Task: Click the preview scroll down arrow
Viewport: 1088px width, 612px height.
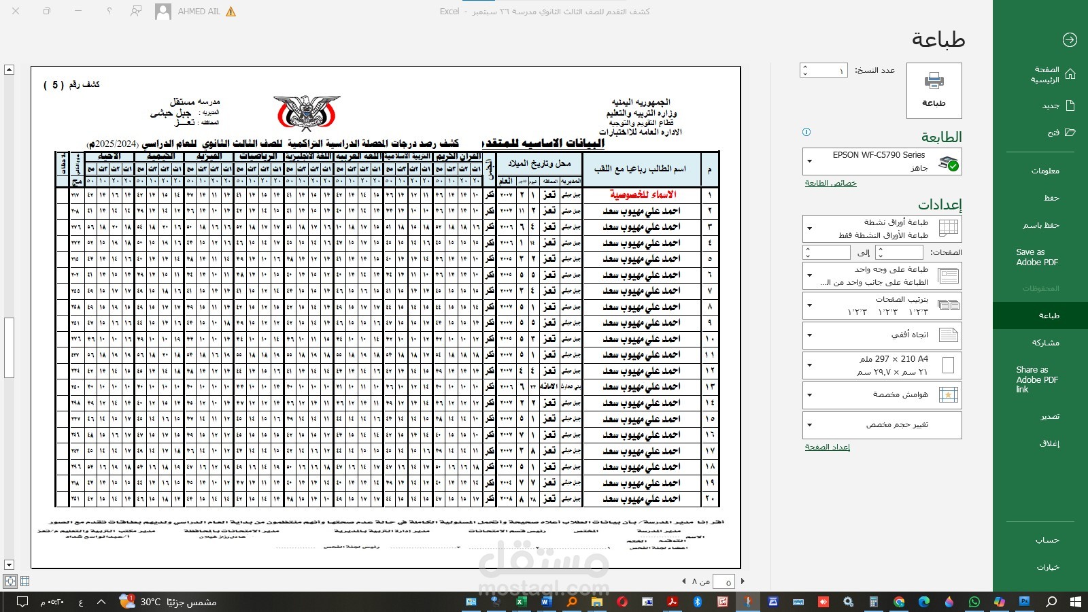Action: (9, 565)
